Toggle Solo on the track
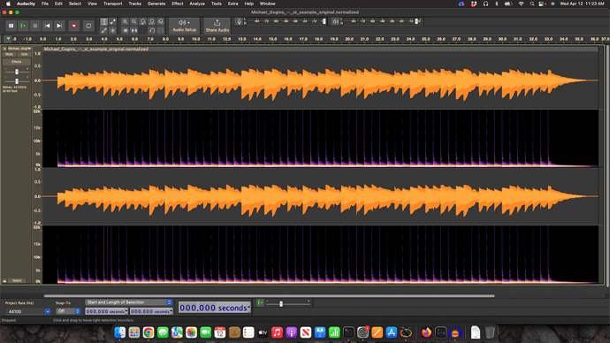The image size is (610, 343). click(x=24, y=55)
